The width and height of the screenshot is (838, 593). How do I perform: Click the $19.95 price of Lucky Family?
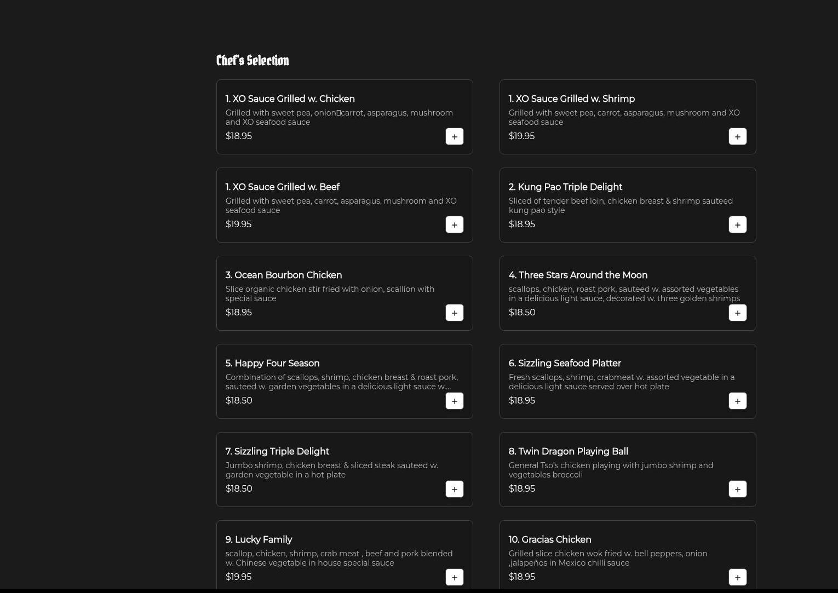click(239, 577)
